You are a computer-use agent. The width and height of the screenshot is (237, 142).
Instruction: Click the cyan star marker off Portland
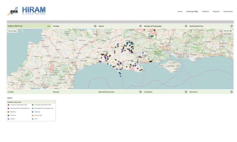pos(120,76)
